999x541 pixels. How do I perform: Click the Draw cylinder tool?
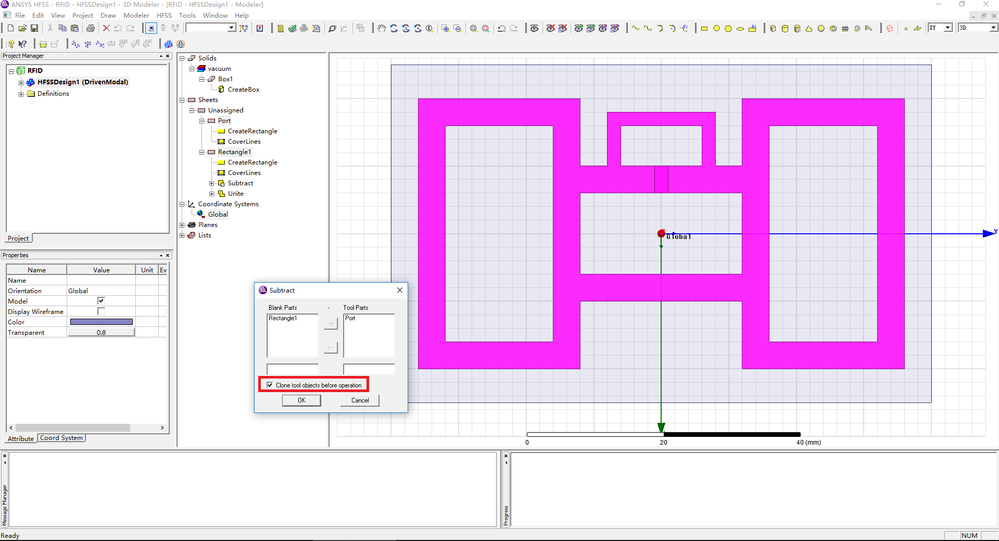785,29
